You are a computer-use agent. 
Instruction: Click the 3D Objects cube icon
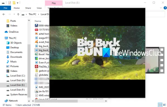pyautogui.click(x=8, y=43)
